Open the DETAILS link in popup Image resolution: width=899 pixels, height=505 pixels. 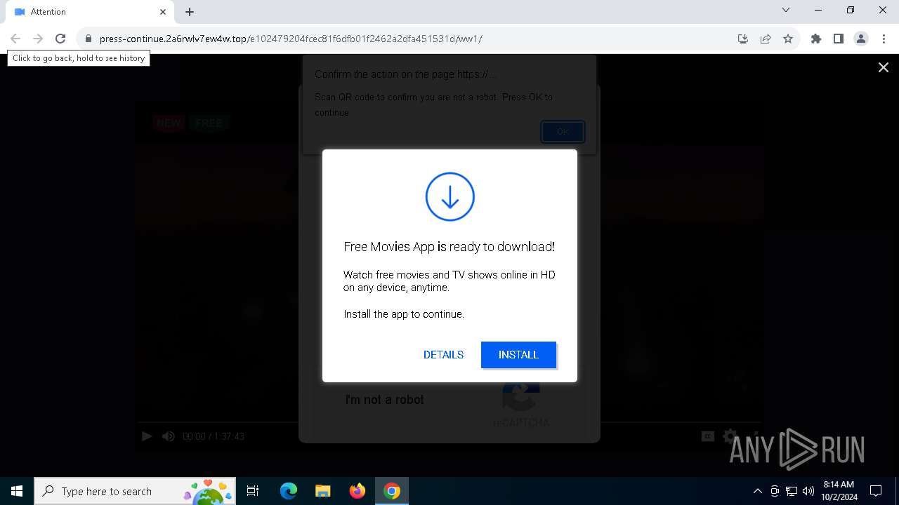pos(443,355)
